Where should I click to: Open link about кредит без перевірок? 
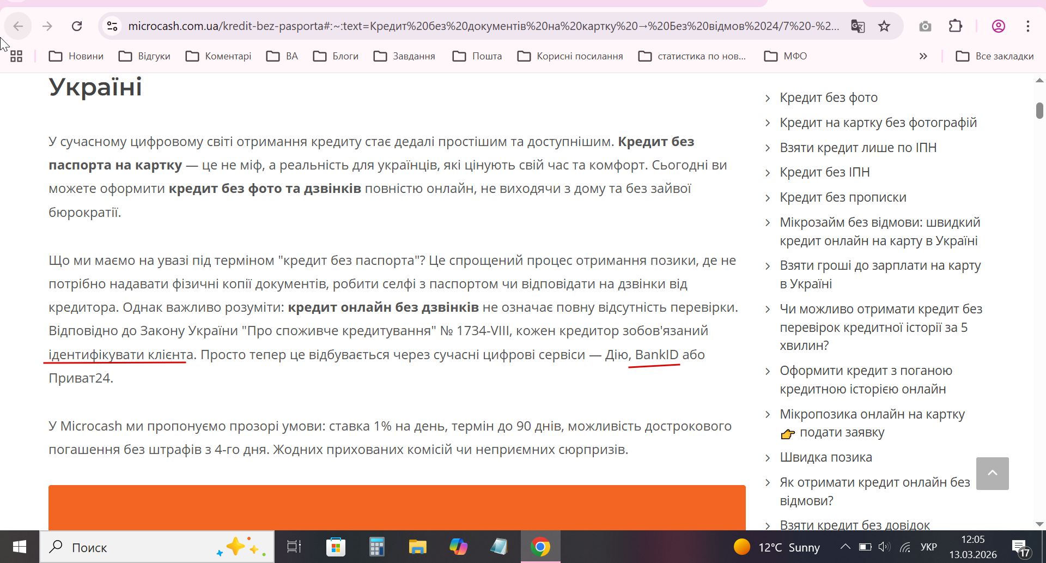click(881, 327)
